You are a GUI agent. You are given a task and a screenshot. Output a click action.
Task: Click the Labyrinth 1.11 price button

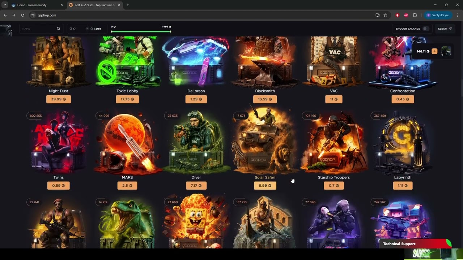tap(403, 186)
